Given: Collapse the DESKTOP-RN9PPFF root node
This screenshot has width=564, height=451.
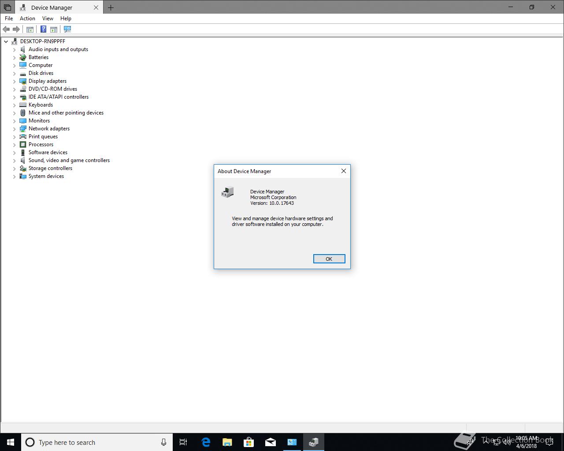Looking at the screenshot, I should [x=6, y=41].
